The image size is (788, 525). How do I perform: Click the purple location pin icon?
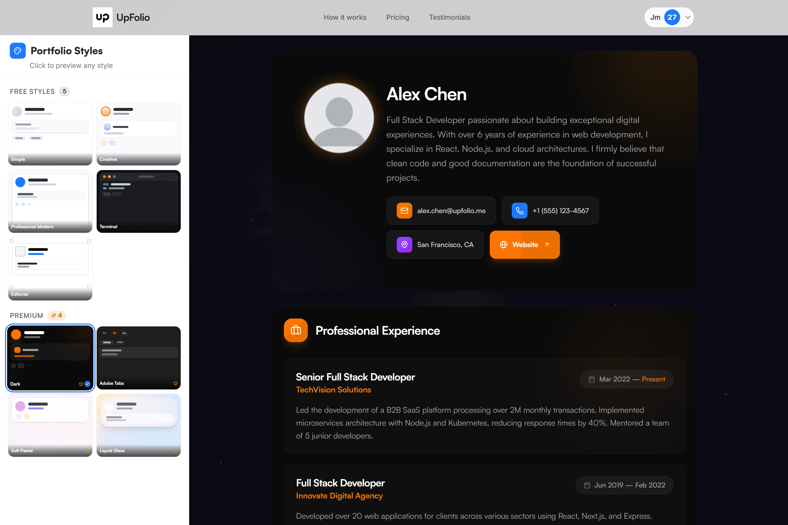(x=404, y=245)
